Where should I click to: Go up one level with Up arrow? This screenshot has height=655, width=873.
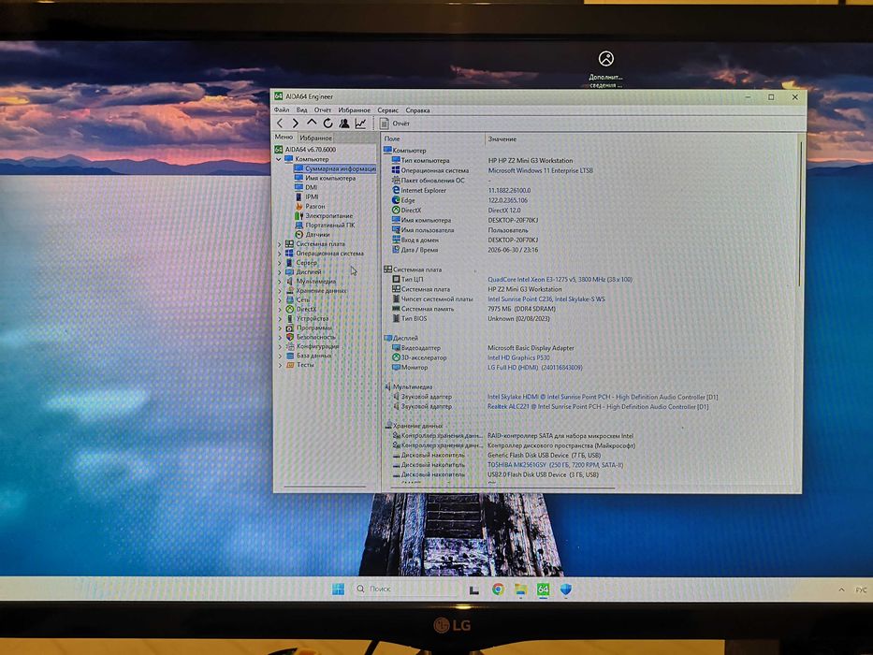coord(312,123)
